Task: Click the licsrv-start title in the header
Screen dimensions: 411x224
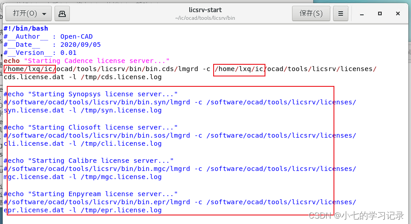Action: (205, 10)
